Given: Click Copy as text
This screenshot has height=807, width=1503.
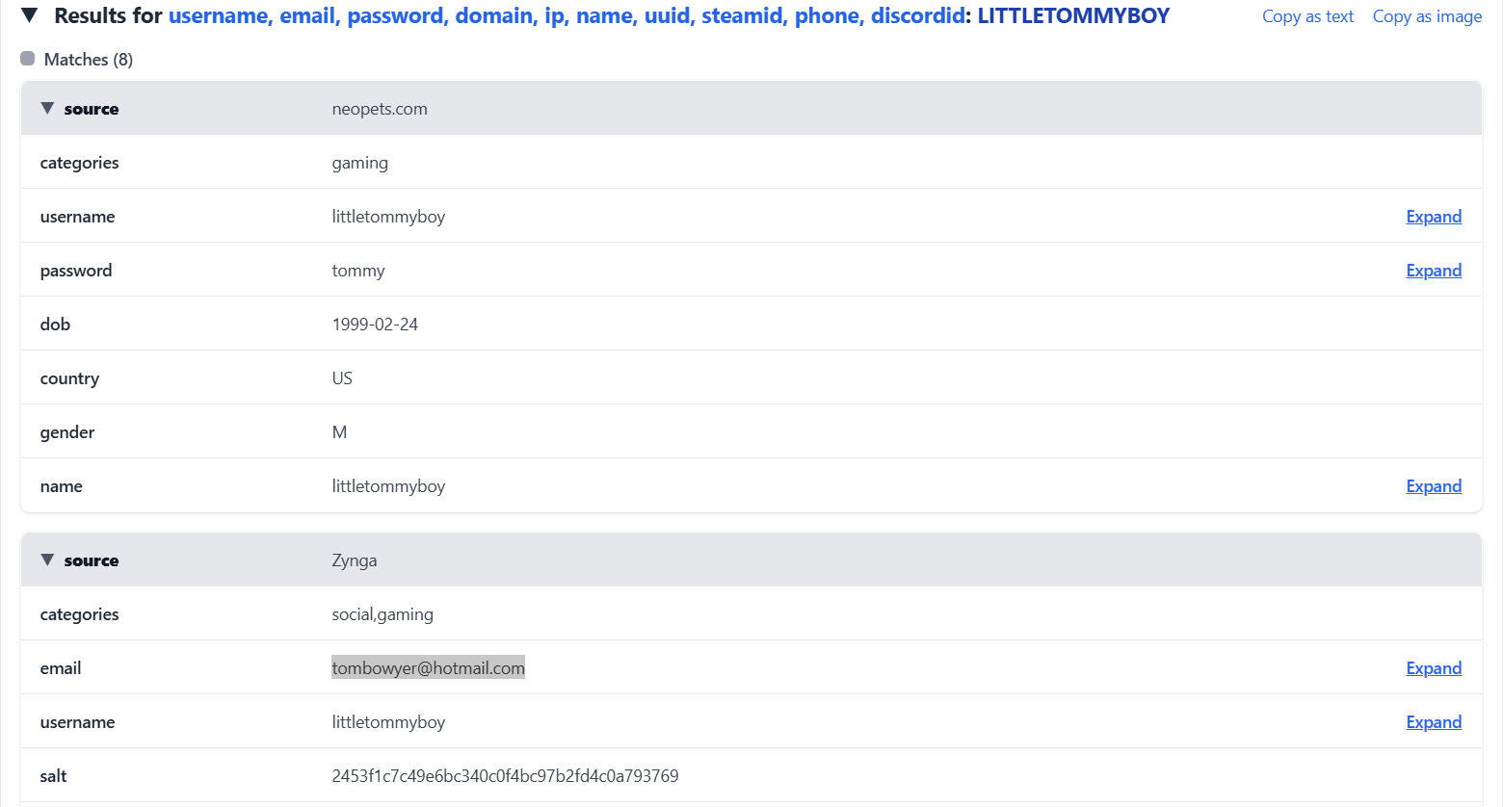Looking at the screenshot, I should pyautogui.click(x=1307, y=16).
